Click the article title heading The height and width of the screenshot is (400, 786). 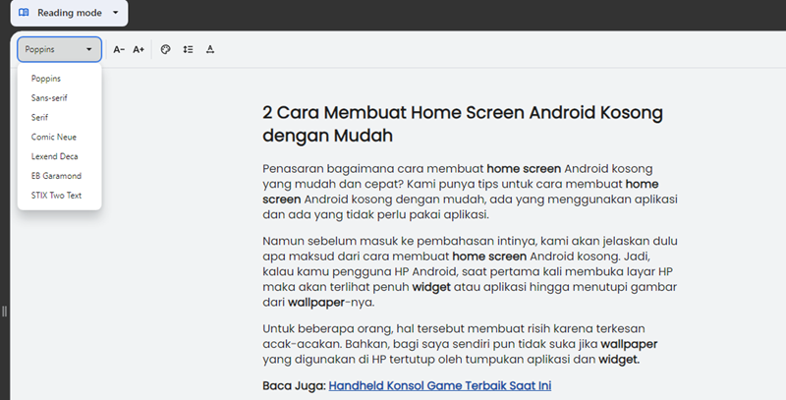tap(462, 123)
